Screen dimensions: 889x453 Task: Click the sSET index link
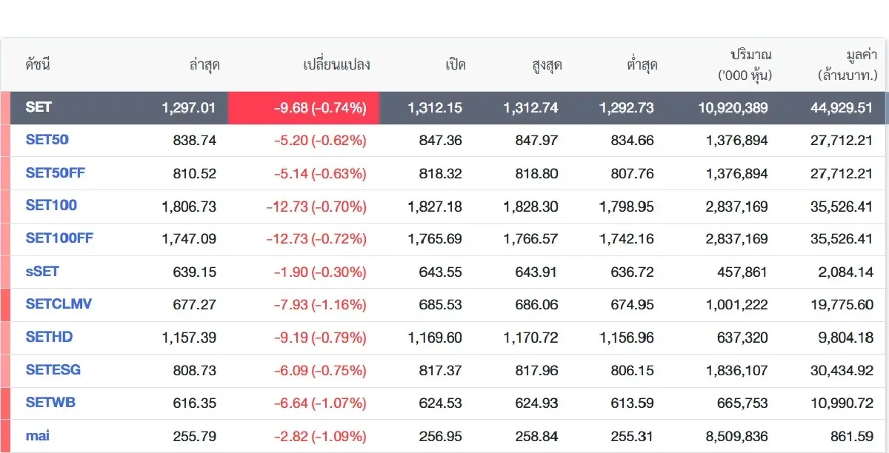[42, 272]
